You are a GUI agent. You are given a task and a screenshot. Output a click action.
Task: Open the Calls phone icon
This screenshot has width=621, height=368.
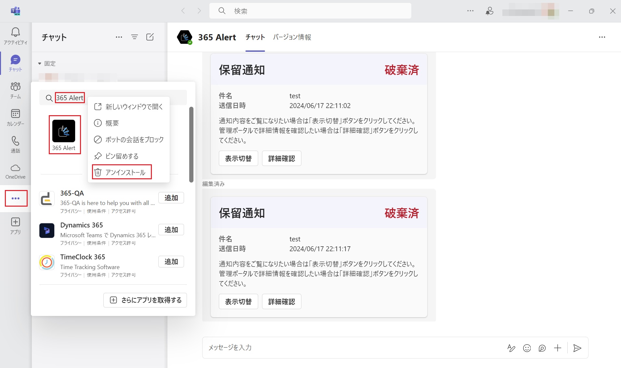(x=15, y=144)
